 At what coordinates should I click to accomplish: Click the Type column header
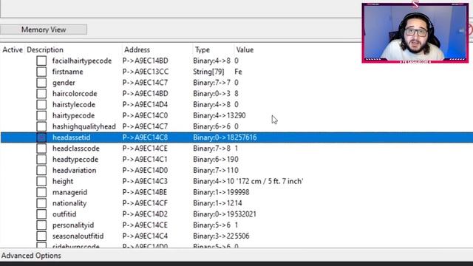202,50
